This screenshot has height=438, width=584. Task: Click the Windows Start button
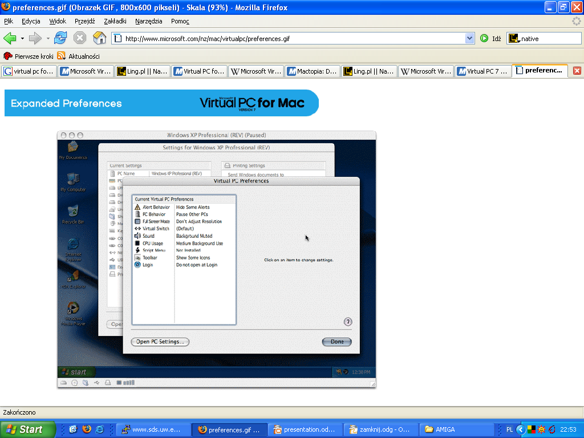tap(27, 429)
